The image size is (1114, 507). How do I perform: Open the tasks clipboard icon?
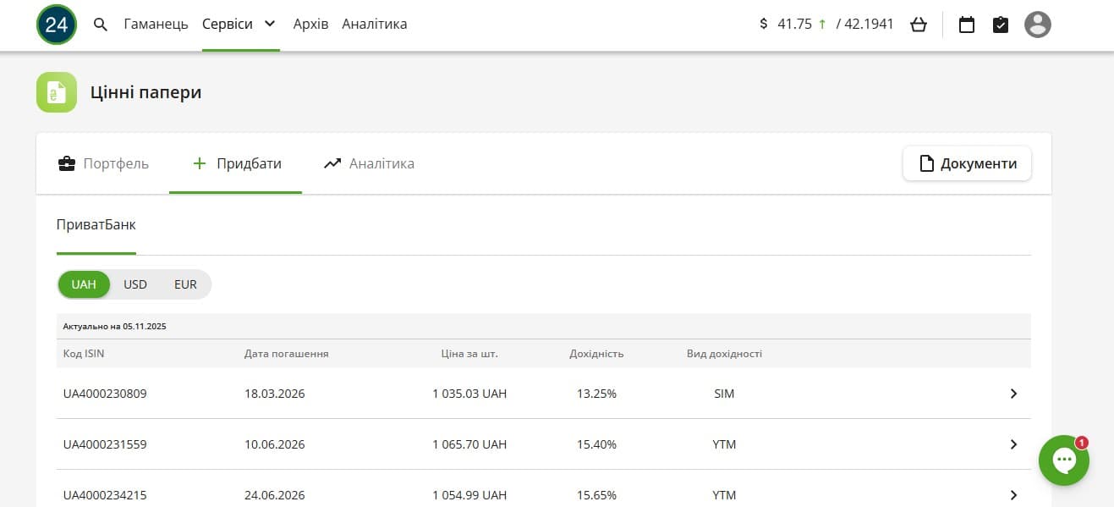click(1001, 25)
